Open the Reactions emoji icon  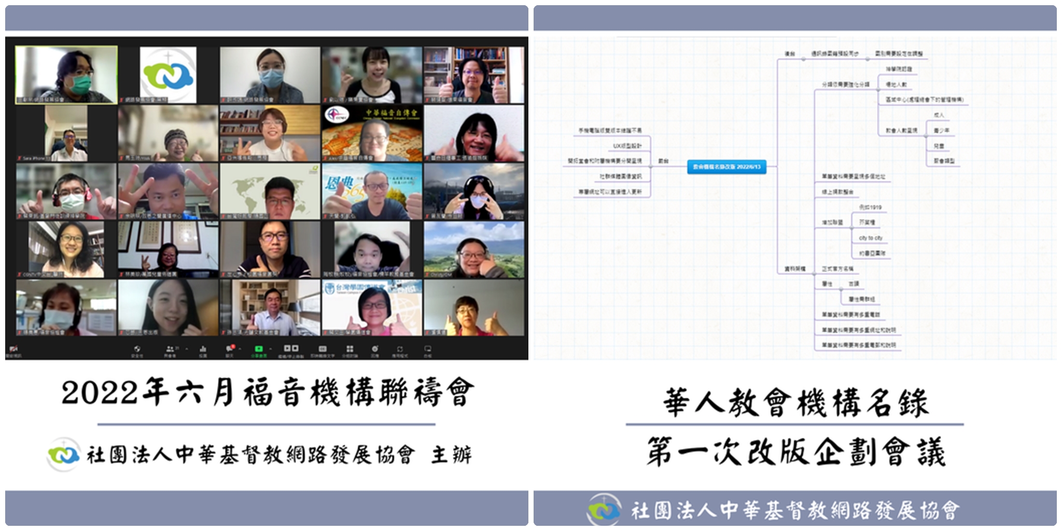(x=375, y=349)
